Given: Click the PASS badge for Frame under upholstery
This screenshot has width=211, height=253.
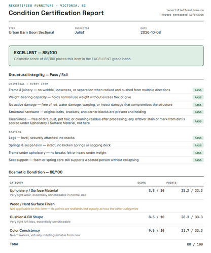Looking at the screenshot, I should pyautogui.click(x=198, y=153).
